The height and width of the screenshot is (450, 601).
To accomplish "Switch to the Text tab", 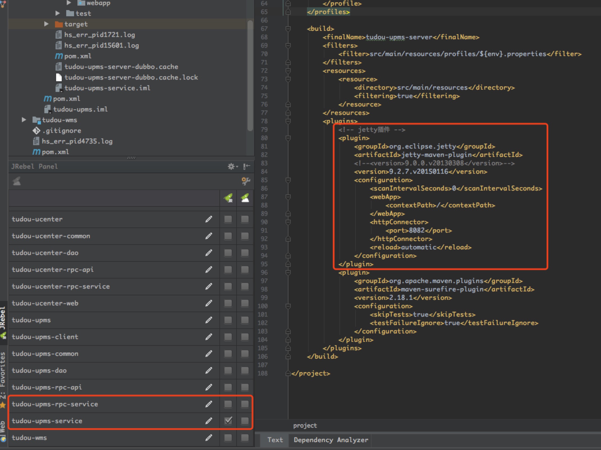I will coord(275,440).
